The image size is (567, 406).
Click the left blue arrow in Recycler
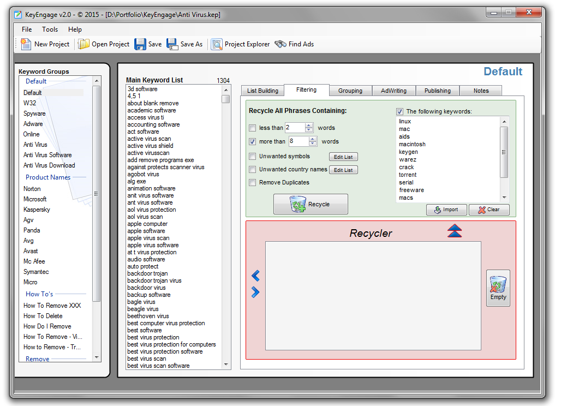(255, 276)
